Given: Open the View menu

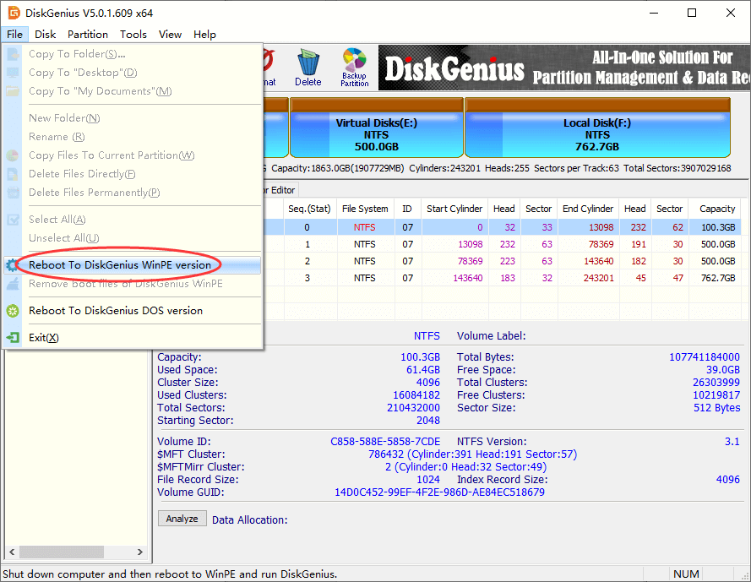Looking at the screenshot, I should point(170,35).
